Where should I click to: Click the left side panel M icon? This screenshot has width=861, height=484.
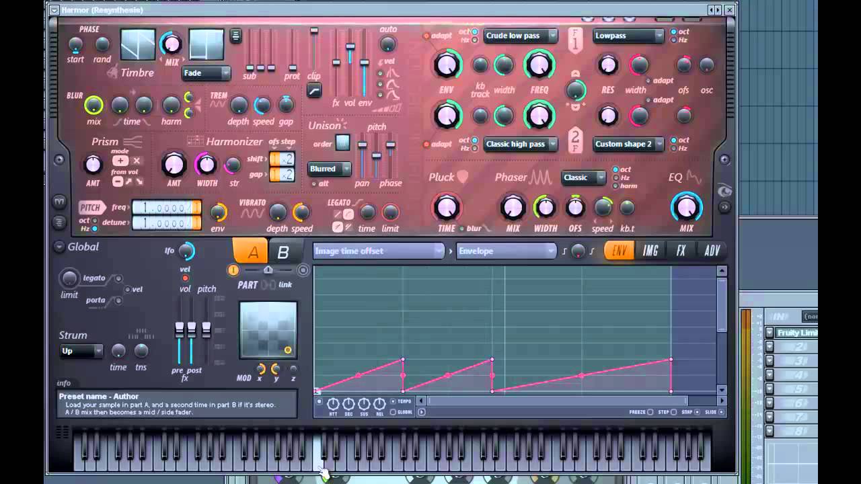pyautogui.click(x=59, y=202)
